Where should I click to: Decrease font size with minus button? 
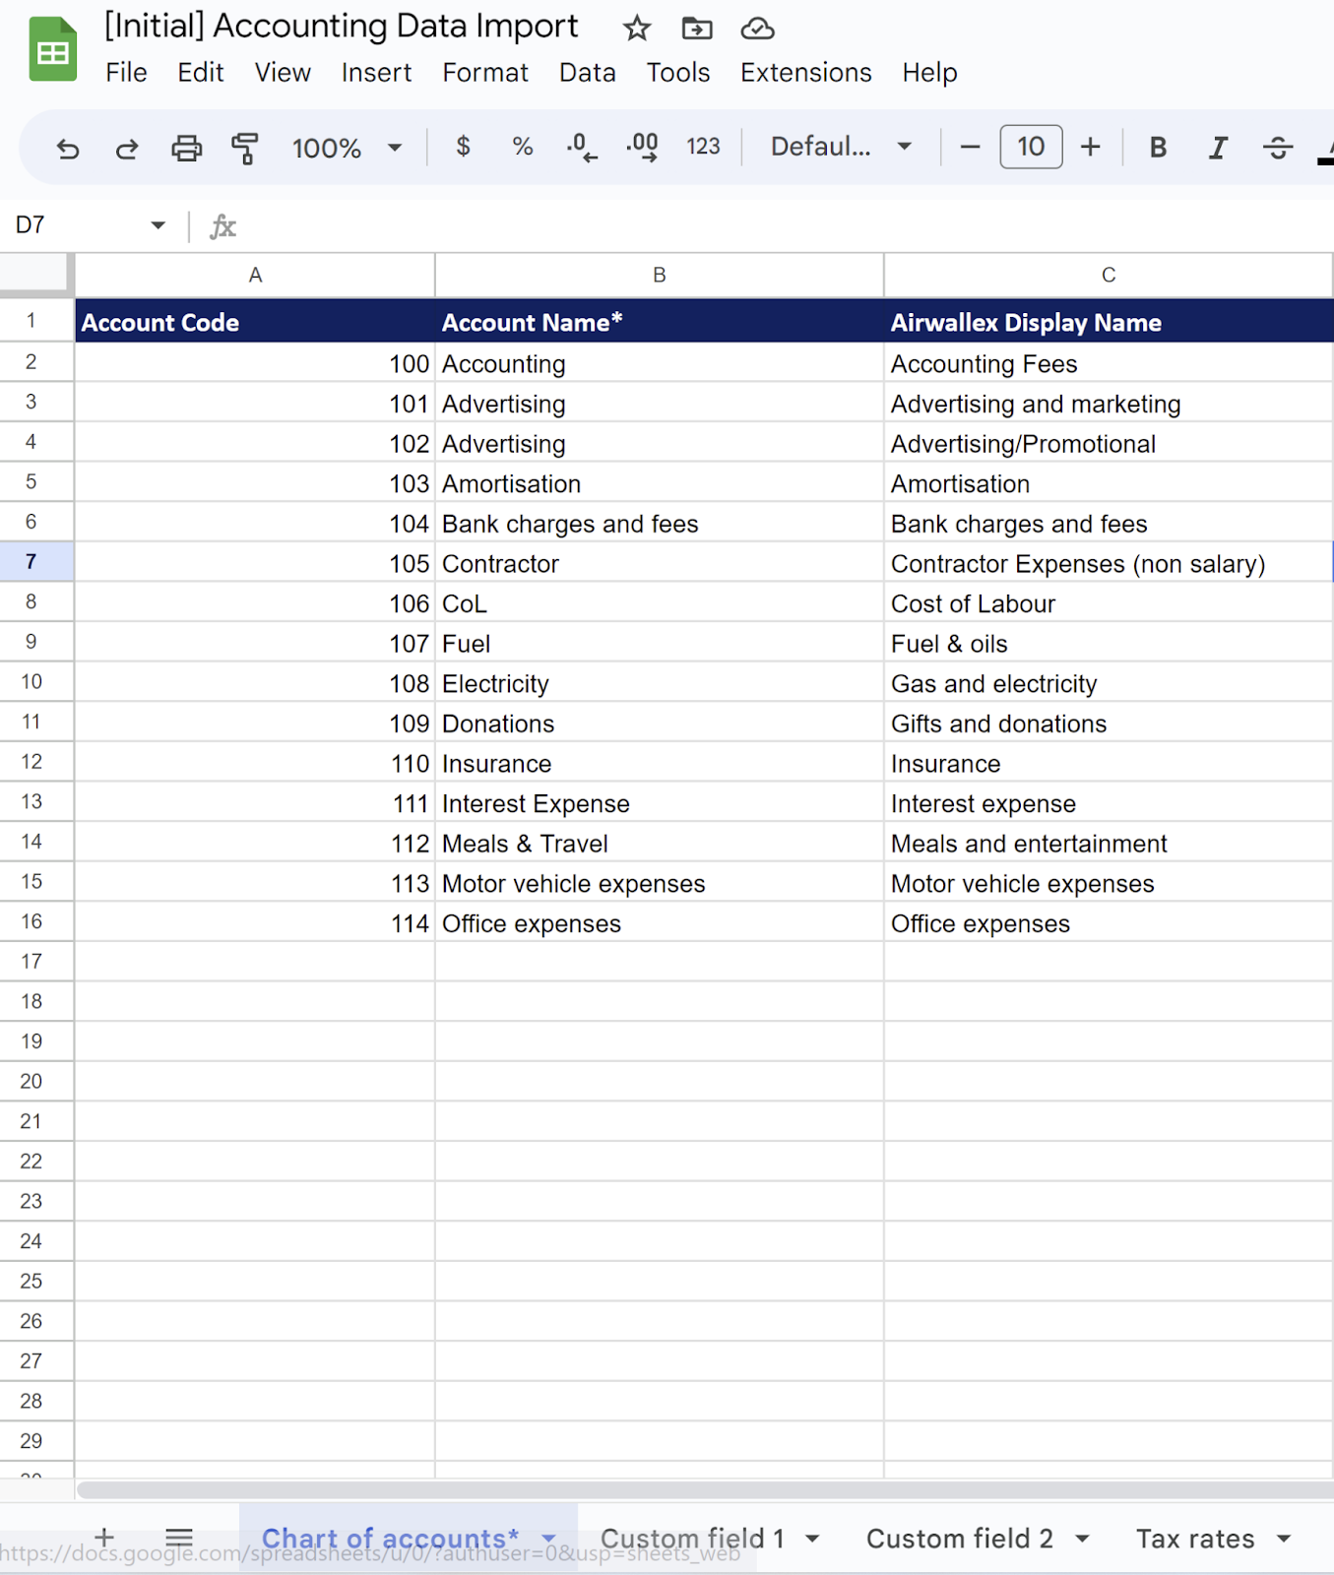[x=970, y=148]
